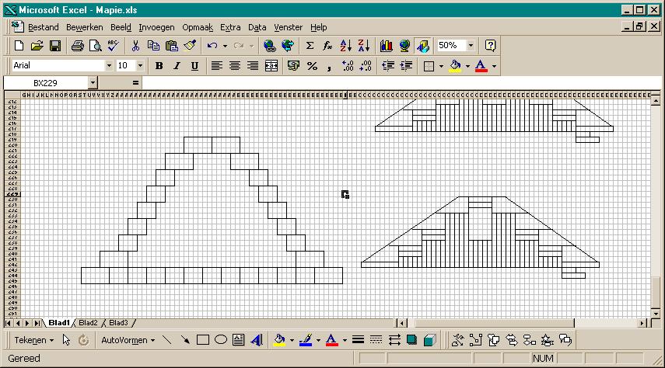665x368 pixels.
Task: Toggle Bold formatting
Action: (x=159, y=66)
